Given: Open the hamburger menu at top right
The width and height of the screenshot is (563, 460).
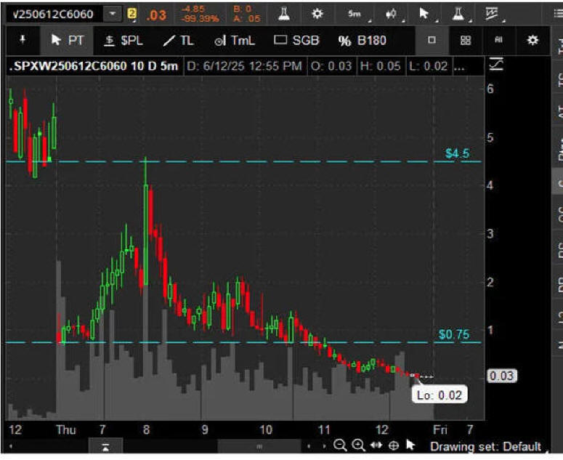Looking at the screenshot, I should point(558,14).
